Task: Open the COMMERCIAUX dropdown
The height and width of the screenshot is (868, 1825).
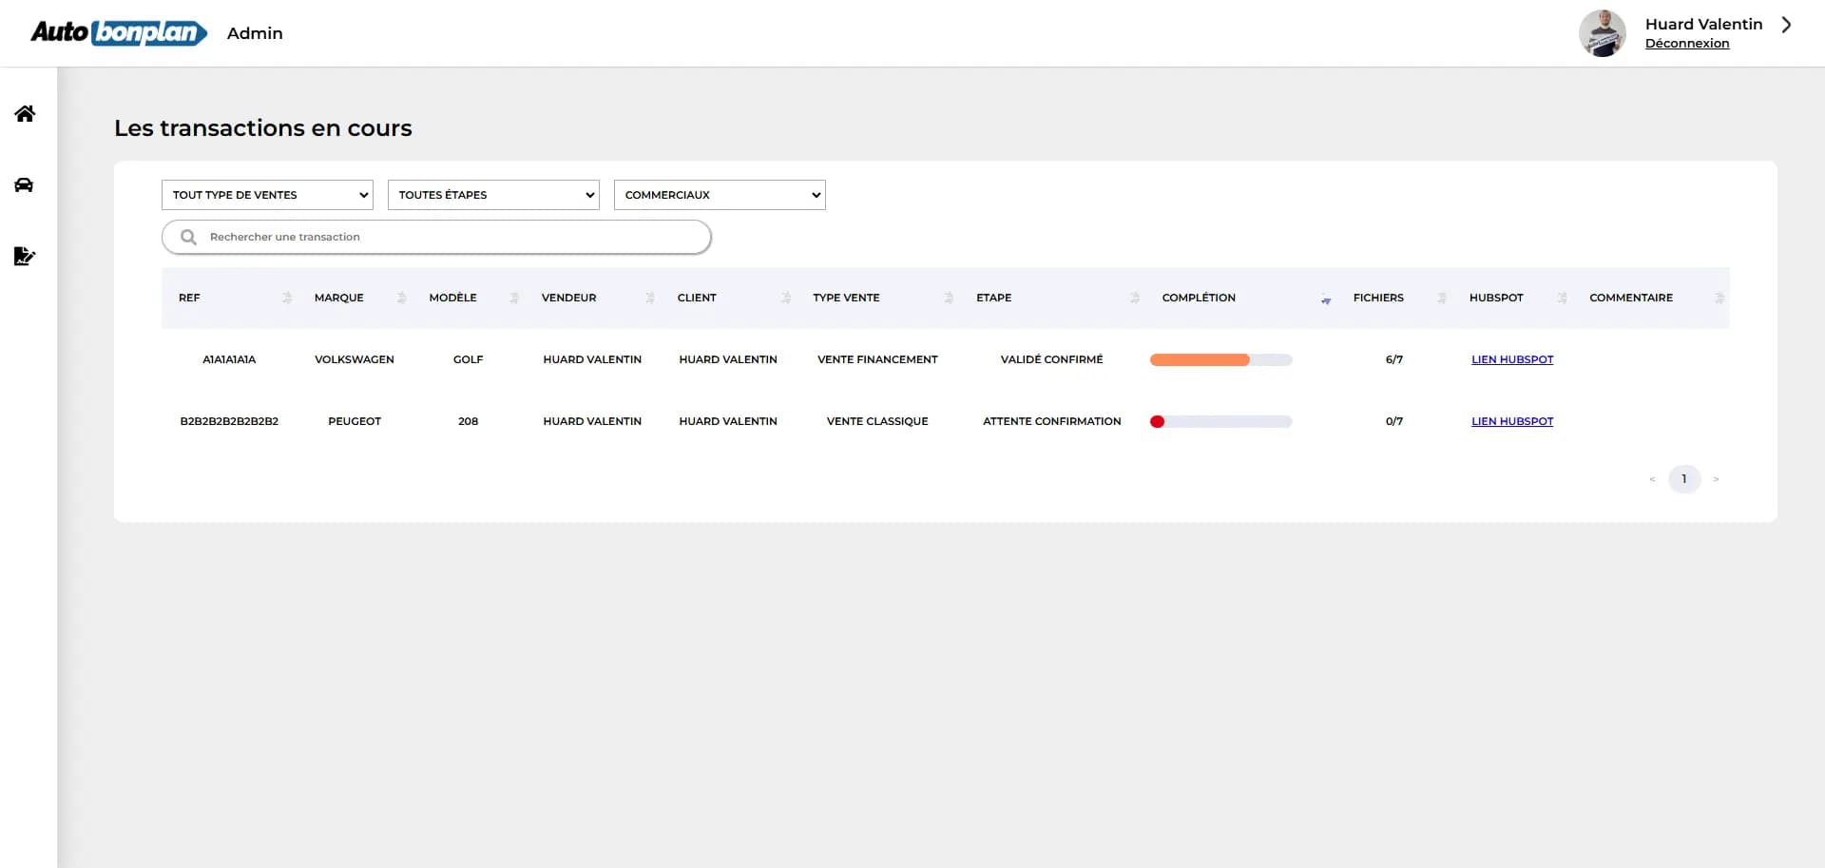Action: click(719, 195)
